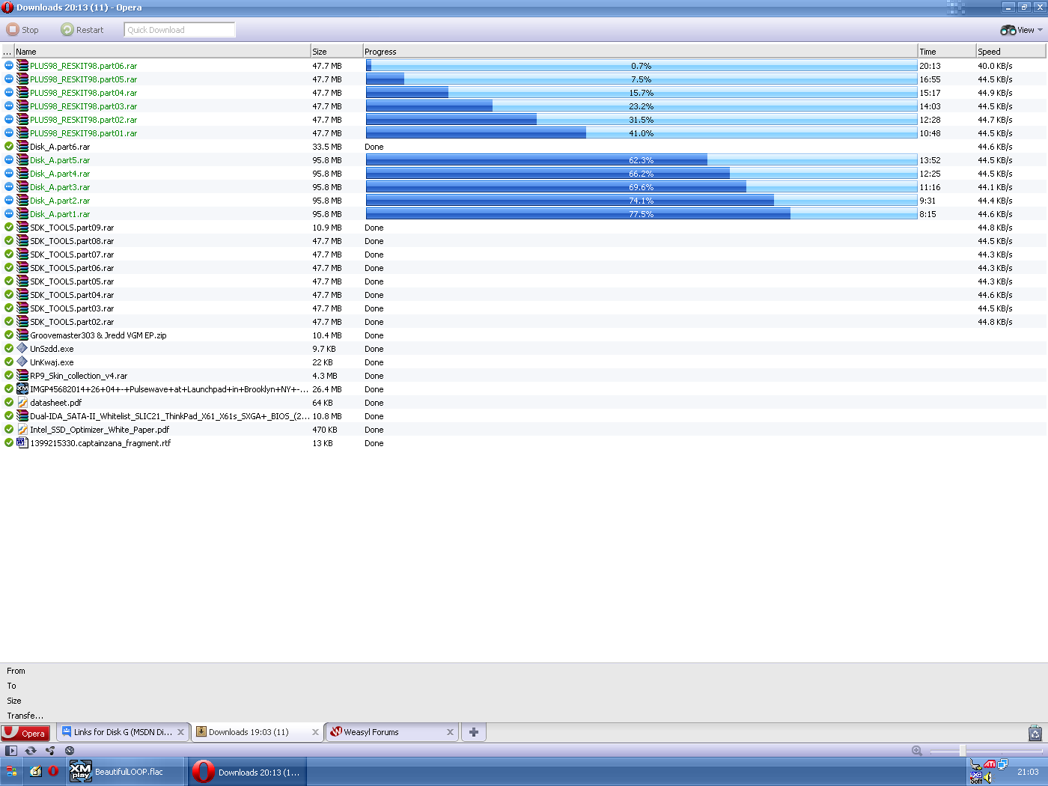Close the Downloads 19:03 tab
This screenshot has width=1048, height=786.
(x=315, y=732)
